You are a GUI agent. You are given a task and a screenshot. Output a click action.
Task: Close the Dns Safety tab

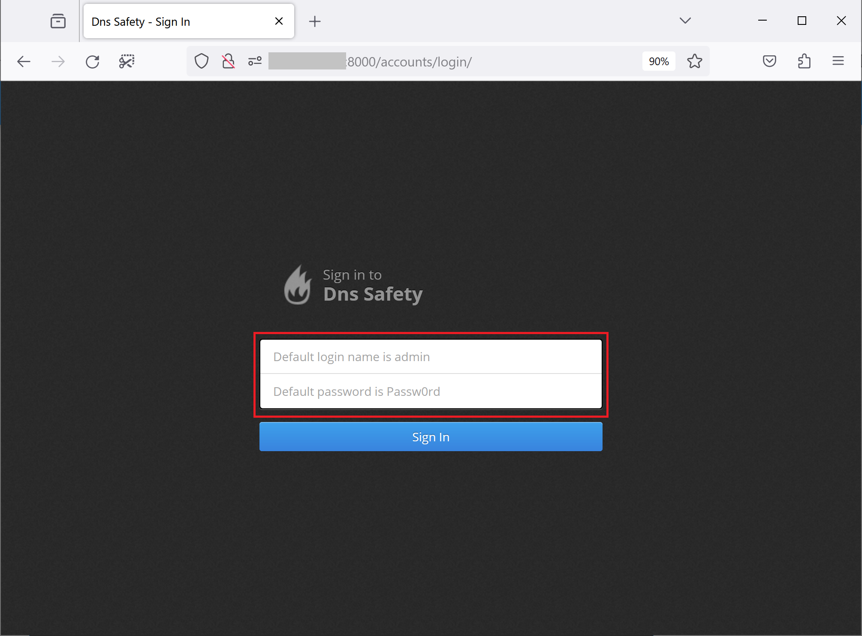[279, 21]
